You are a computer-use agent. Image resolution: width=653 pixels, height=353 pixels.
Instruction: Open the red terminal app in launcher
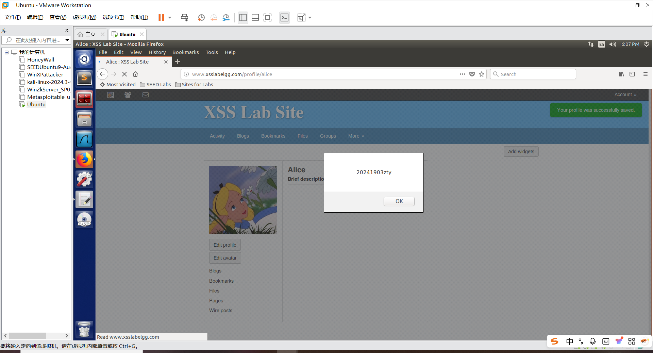tap(84, 99)
